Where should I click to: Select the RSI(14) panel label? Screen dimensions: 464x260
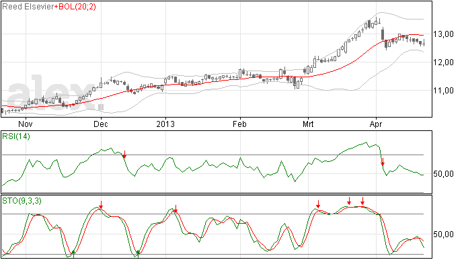tap(16, 136)
